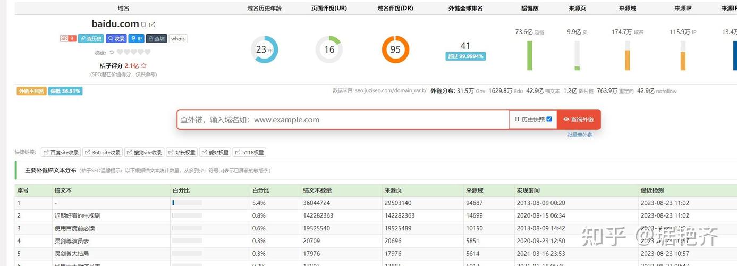This screenshot has width=737, height=266.
Task: Click the IP lookup button
Action: point(137,38)
